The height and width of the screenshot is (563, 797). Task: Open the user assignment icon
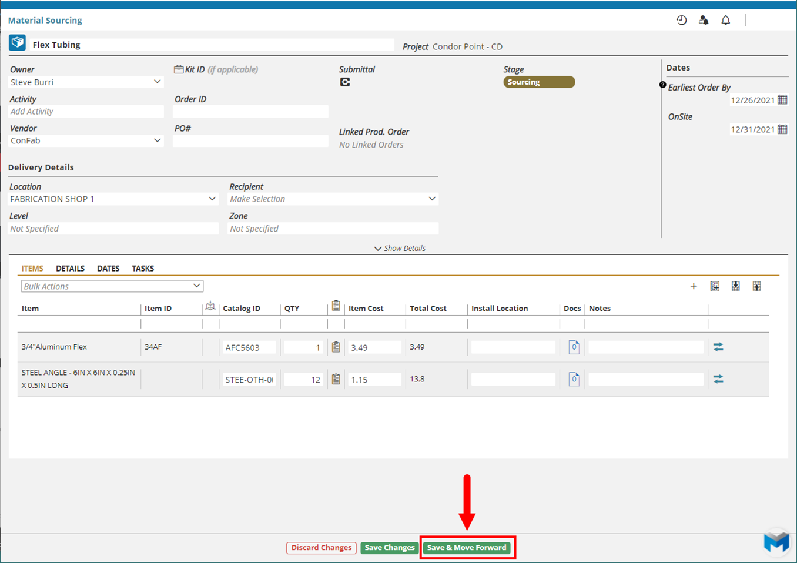pos(704,20)
